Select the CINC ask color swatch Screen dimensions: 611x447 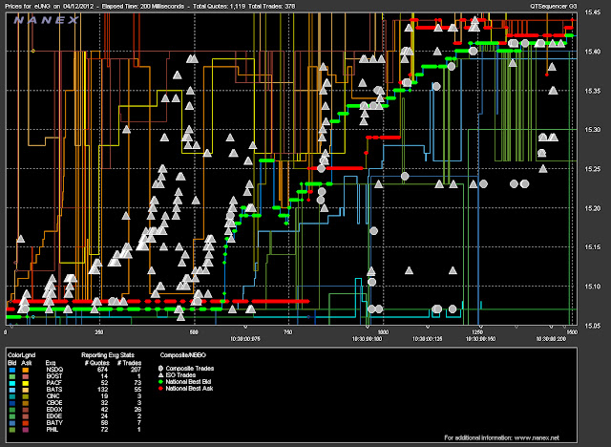(x=26, y=396)
